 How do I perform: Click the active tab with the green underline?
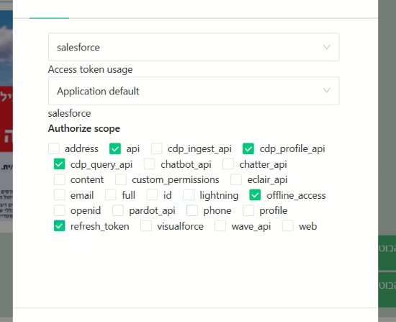(49, 10)
